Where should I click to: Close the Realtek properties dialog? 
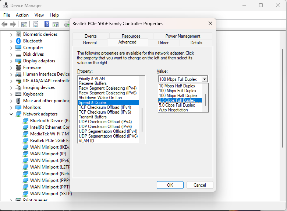(x=210, y=23)
